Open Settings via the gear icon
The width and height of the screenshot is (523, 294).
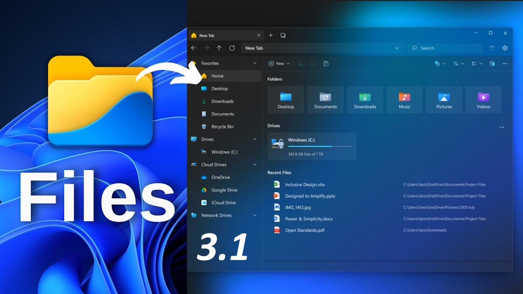[505, 48]
